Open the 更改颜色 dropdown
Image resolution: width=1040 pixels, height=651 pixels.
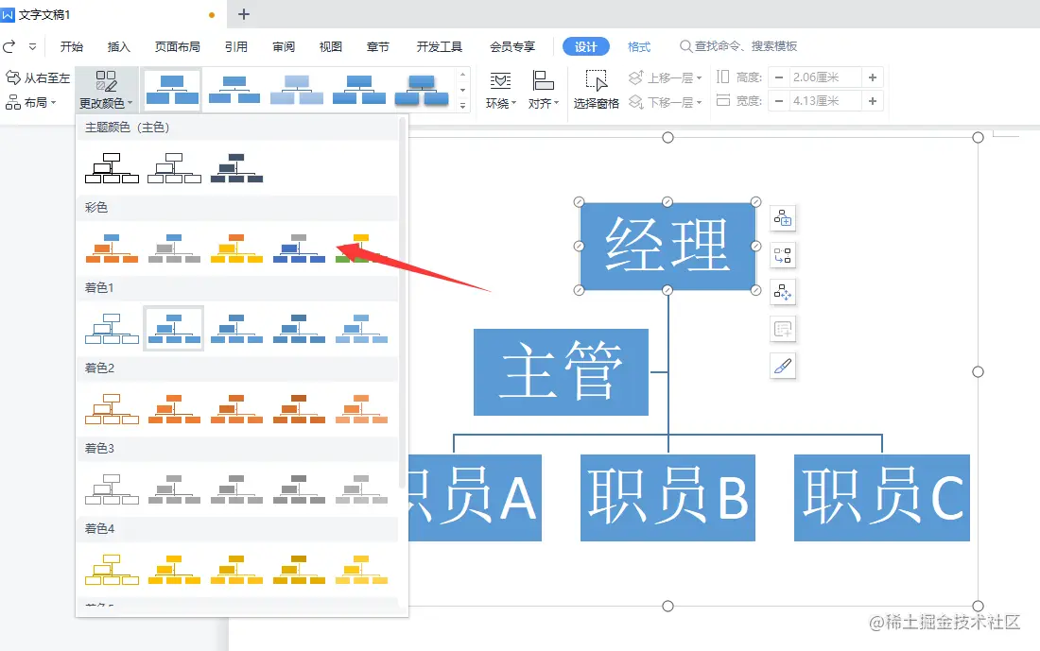pos(106,90)
